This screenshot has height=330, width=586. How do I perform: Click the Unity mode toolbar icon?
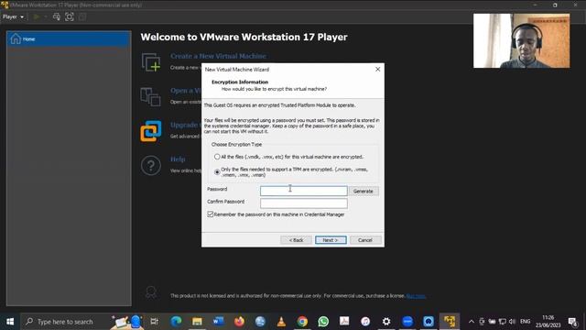(82, 16)
